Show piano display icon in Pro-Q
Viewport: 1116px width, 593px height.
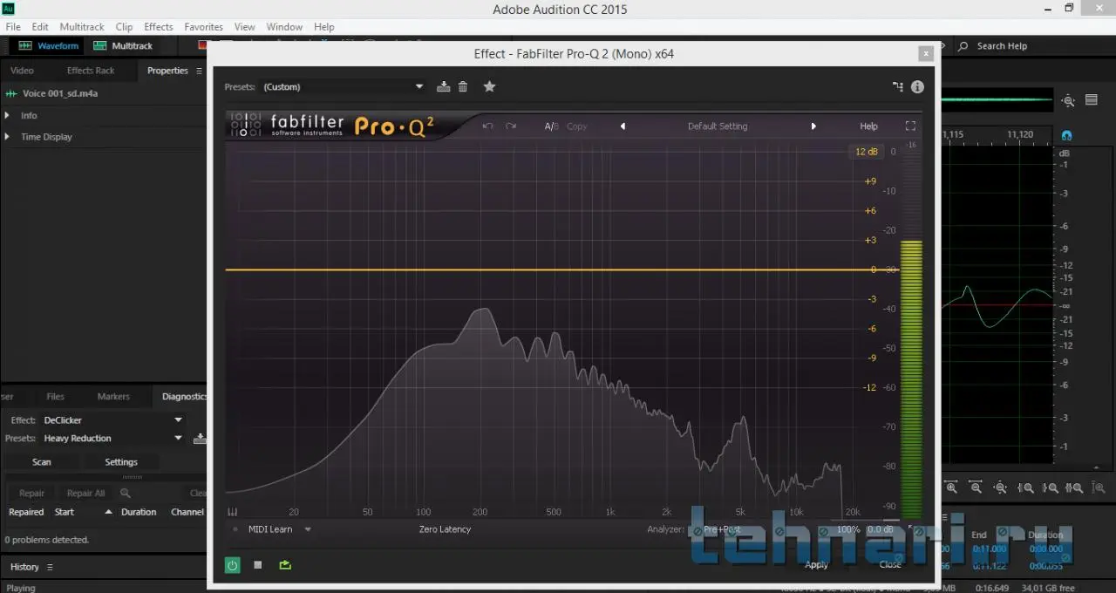coord(233,512)
